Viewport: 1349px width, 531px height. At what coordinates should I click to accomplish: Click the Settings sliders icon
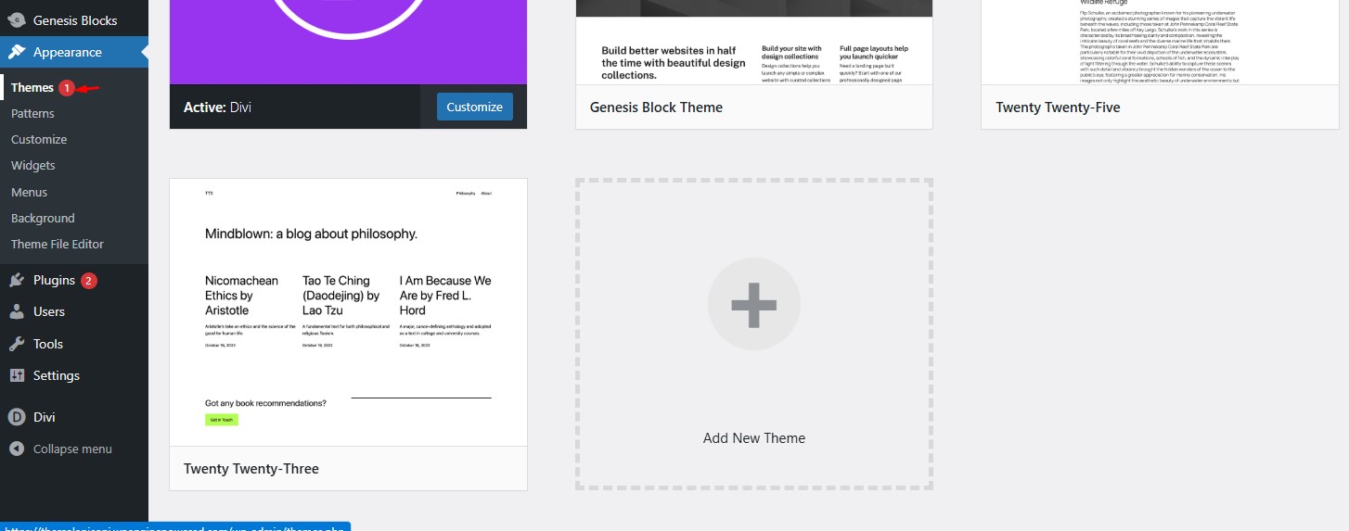pyautogui.click(x=17, y=375)
